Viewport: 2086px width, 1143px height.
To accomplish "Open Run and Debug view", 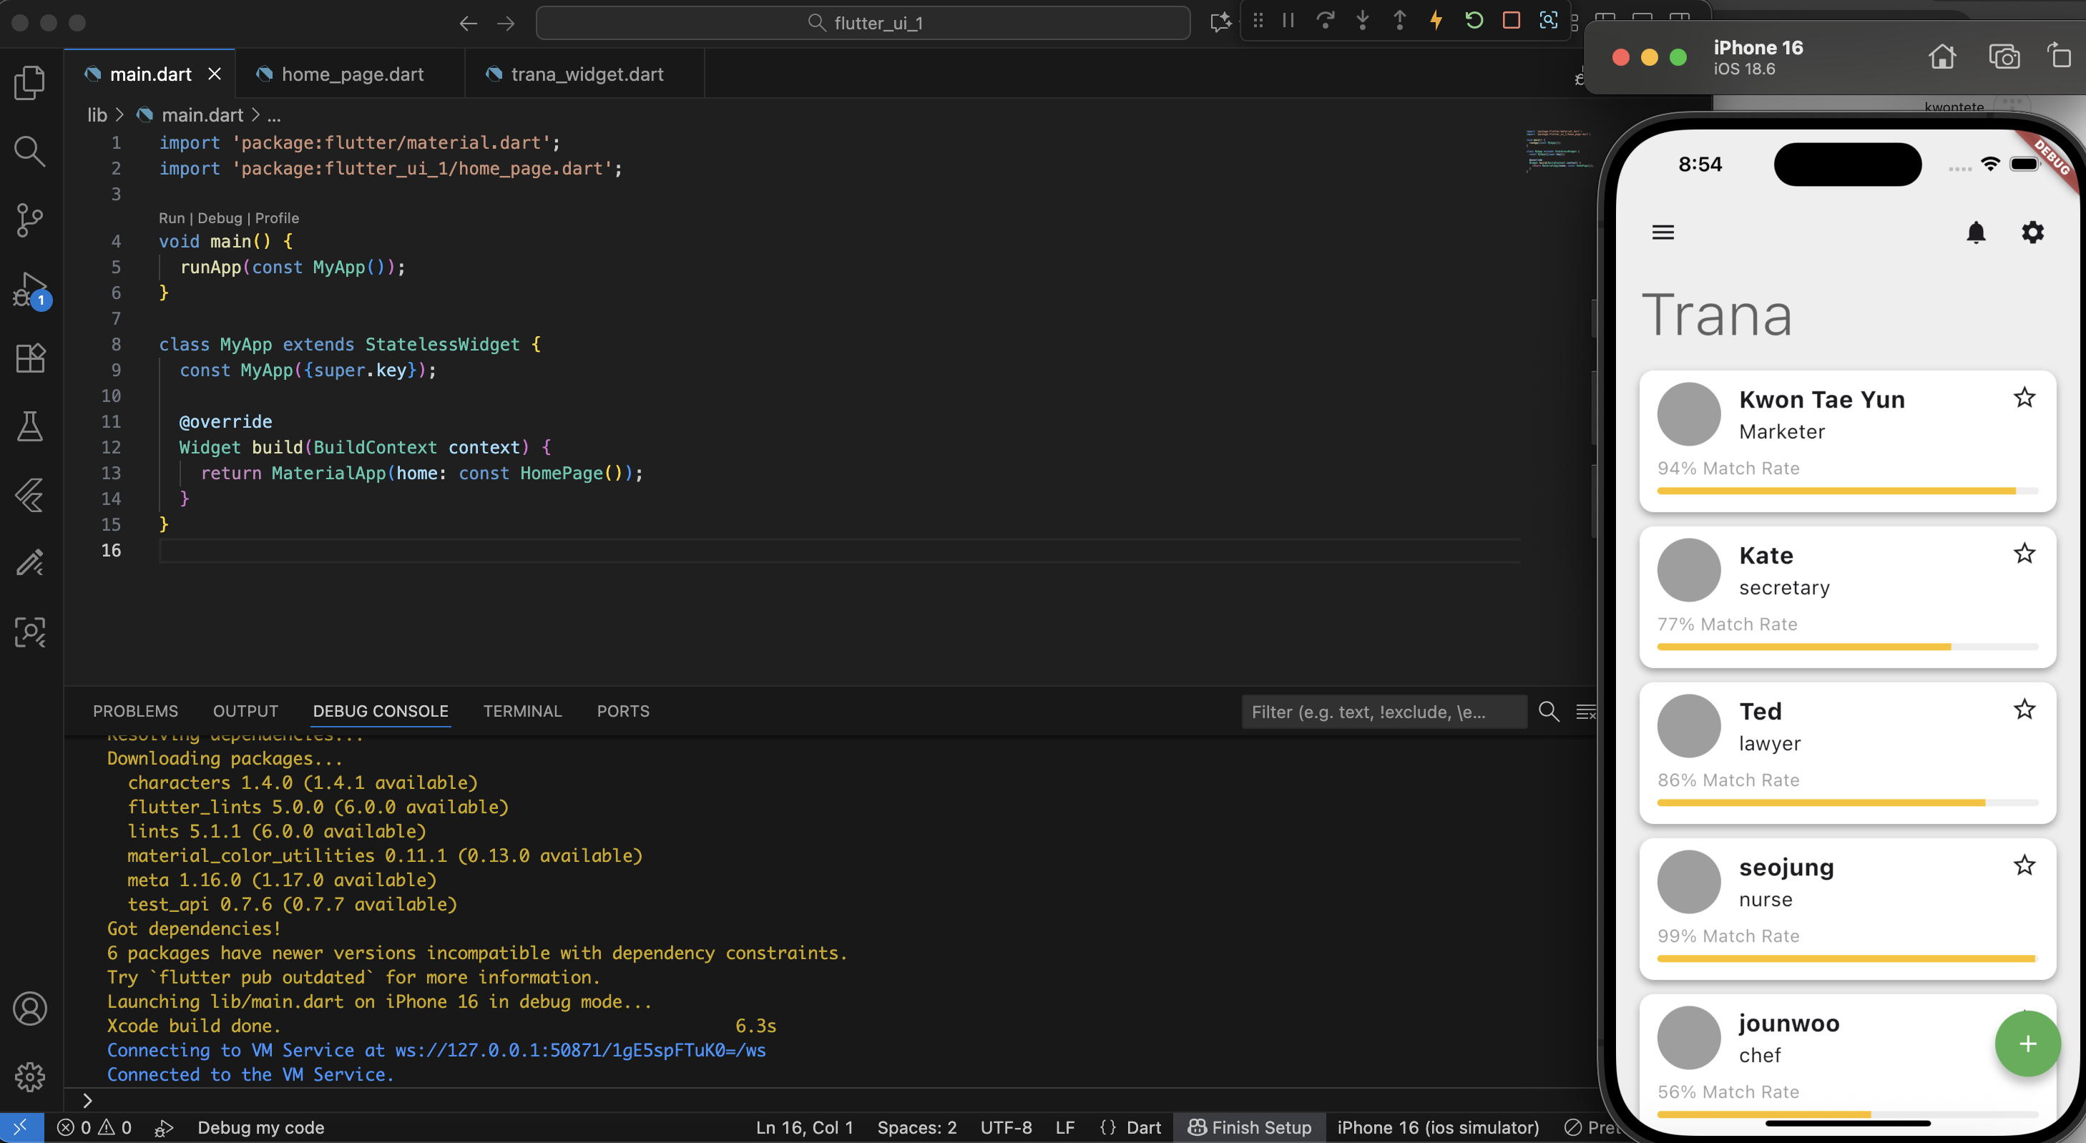I will point(30,289).
